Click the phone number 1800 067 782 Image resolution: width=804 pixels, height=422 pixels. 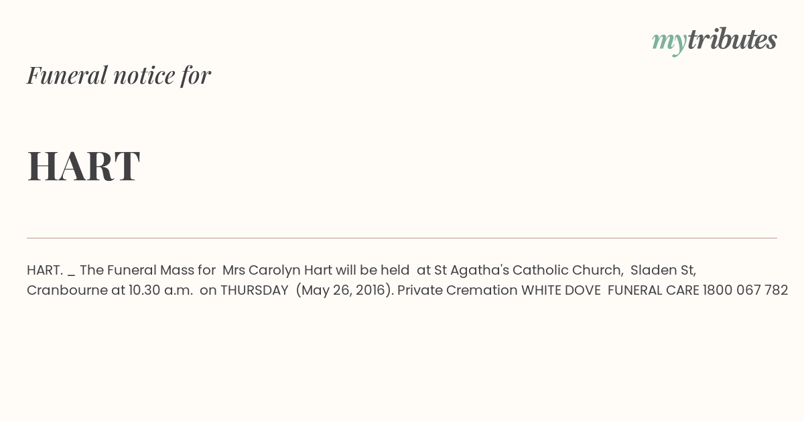pos(745,290)
